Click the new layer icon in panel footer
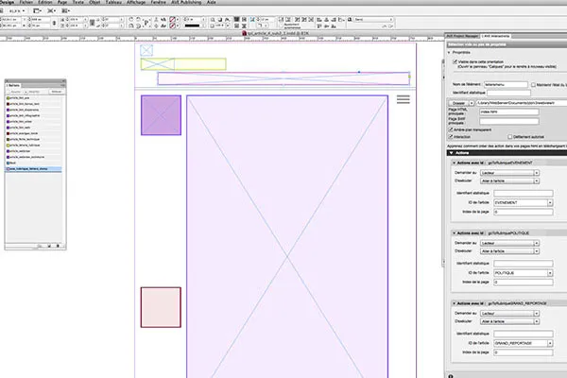Screen dimensions: 567x378 [49, 247]
